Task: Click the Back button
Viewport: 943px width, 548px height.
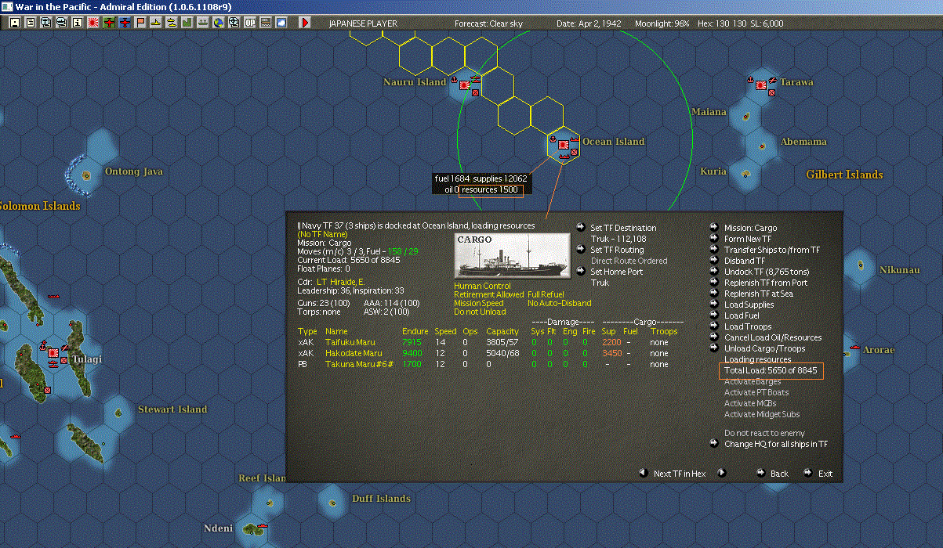Action: (779, 474)
